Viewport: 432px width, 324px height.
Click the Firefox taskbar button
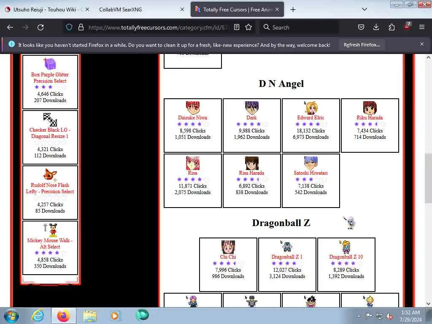click(x=63, y=316)
